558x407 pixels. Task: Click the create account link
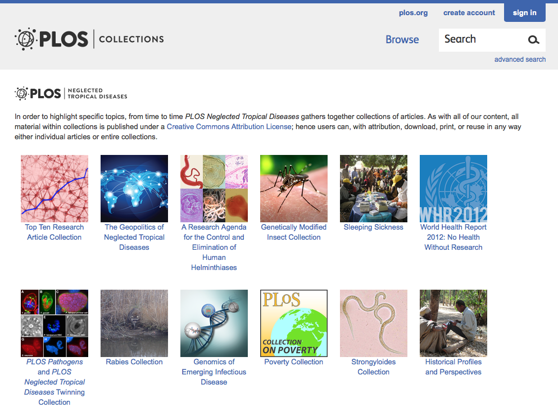tap(469, 13)
